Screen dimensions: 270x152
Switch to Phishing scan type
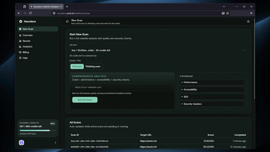93,66
